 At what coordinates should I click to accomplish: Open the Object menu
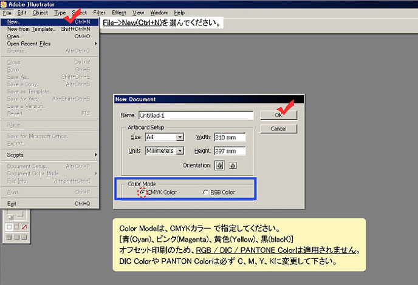[40, 13]
